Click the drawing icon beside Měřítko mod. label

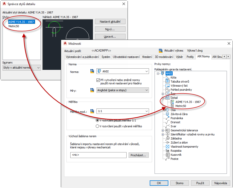pyautogui.click(x=92, y=111)
